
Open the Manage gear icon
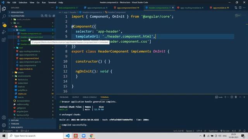pos(4,125)
